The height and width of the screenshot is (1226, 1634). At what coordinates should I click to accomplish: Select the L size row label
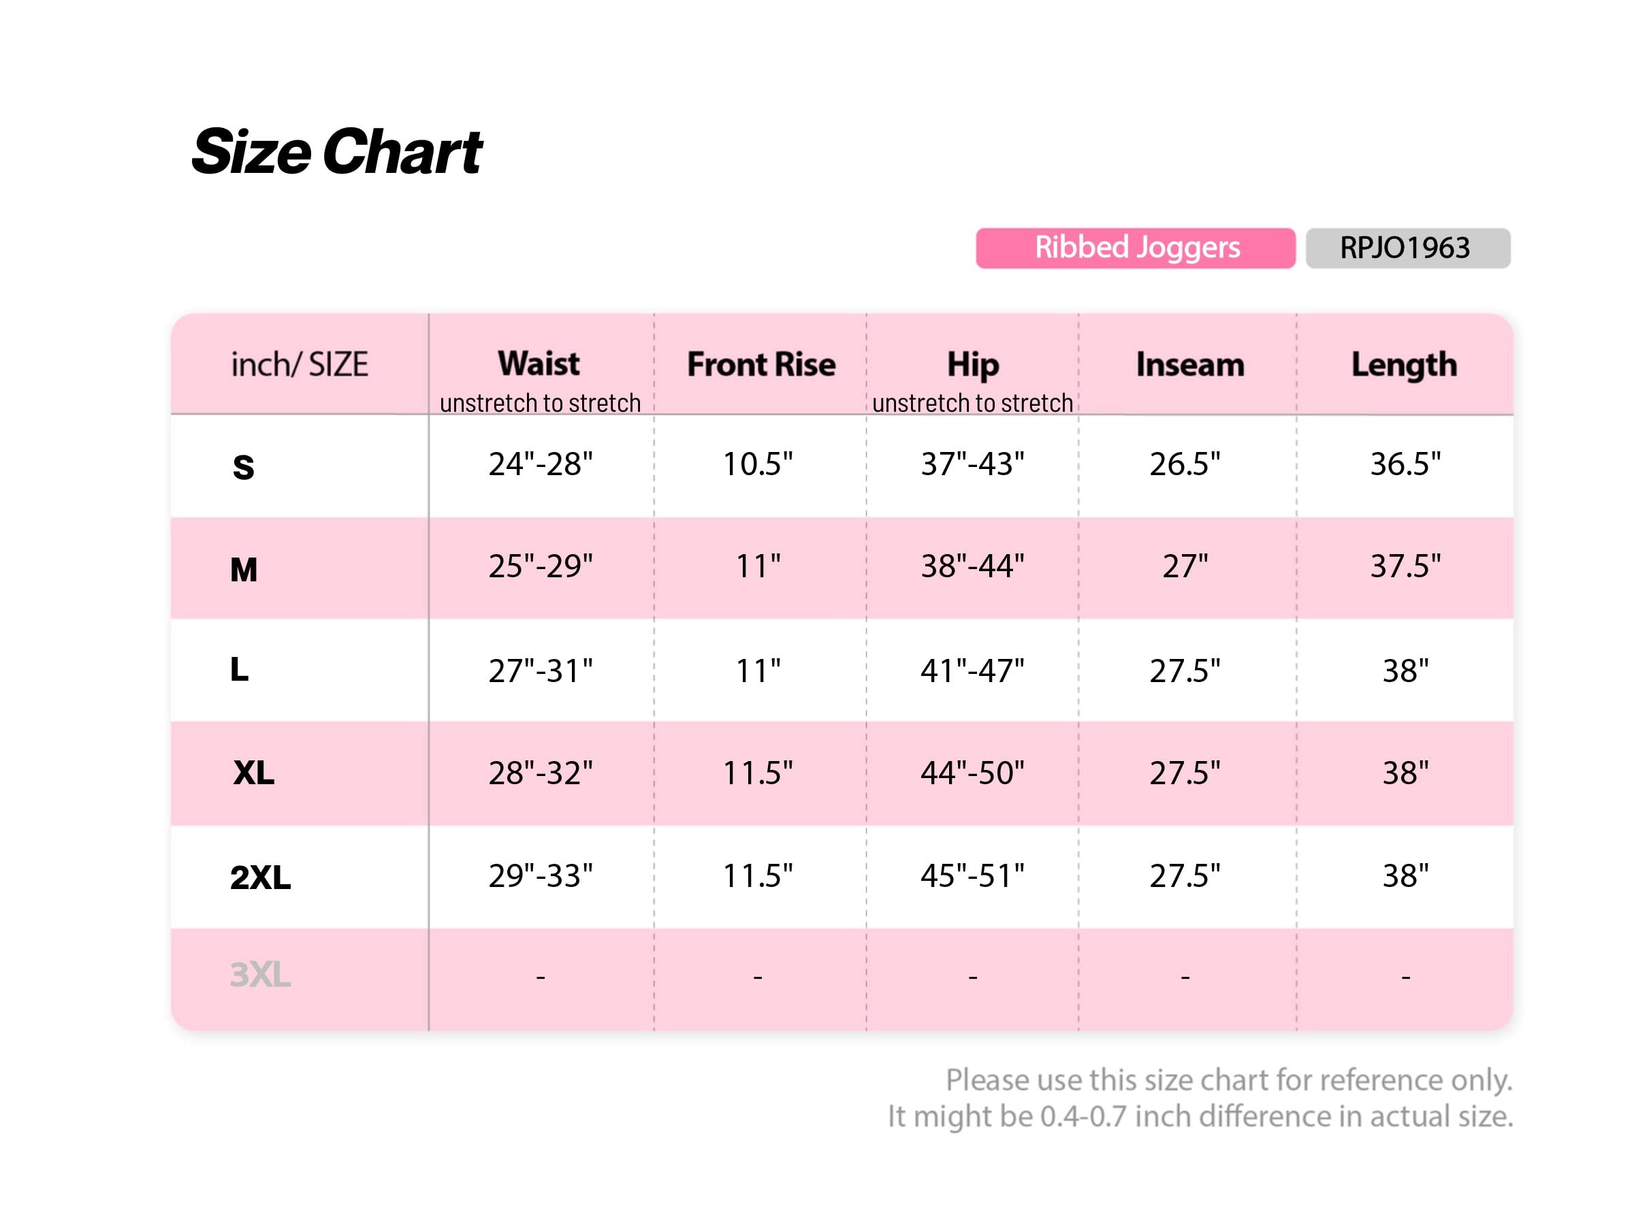pos(240,669)
